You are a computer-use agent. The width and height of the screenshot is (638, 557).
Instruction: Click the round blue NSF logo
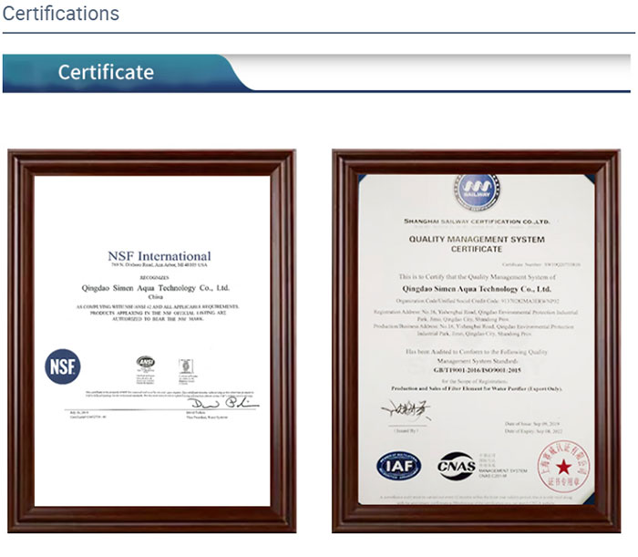[x=62, y=366]
